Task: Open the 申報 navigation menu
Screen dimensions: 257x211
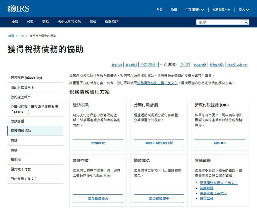Action: coord(15,22)
